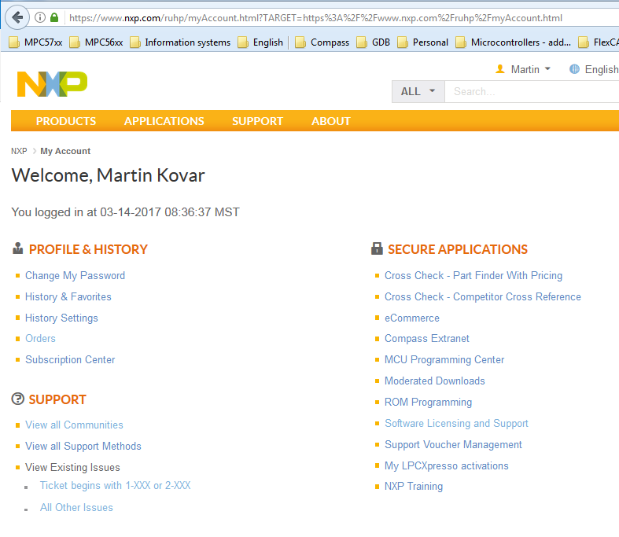Open History Settings link

point(61,318)
